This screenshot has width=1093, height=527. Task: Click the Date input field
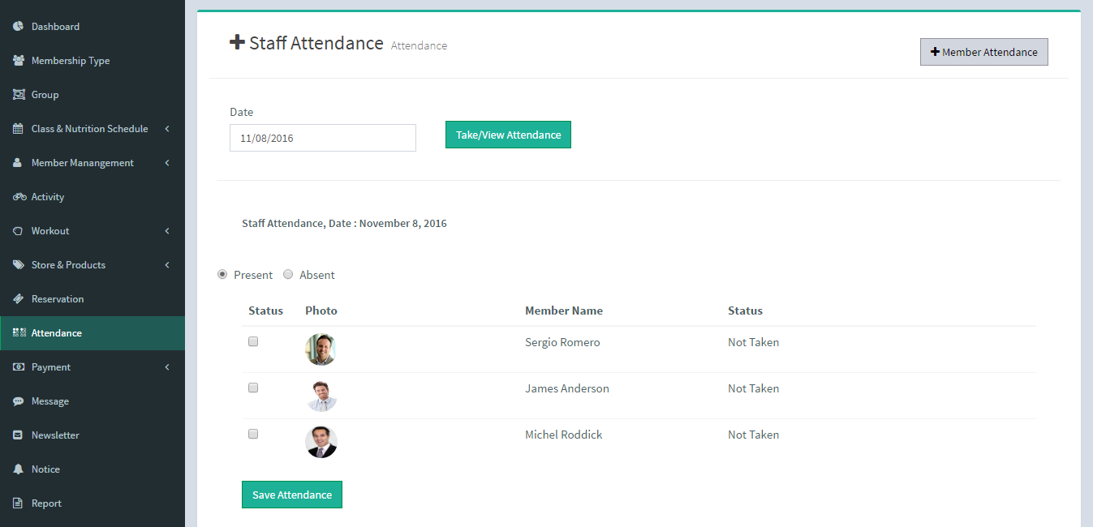(x=322, y=138)
